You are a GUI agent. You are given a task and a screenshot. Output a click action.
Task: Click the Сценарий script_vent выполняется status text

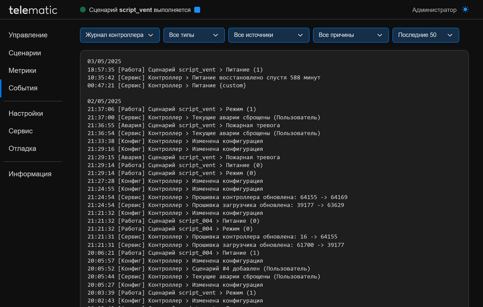coord(140,10)
